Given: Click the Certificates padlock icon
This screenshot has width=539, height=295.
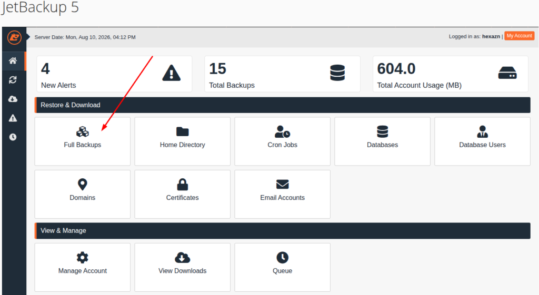Looking at the screenshot, I should [183, 185].
